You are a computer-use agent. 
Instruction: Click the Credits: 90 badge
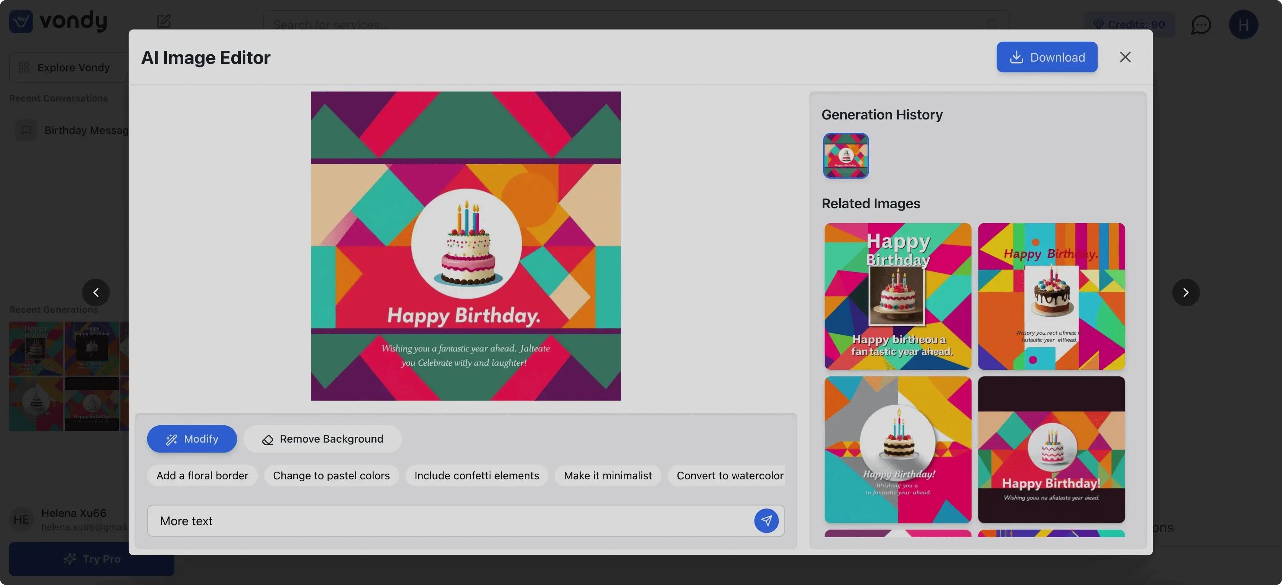[x=1129, y=25]
